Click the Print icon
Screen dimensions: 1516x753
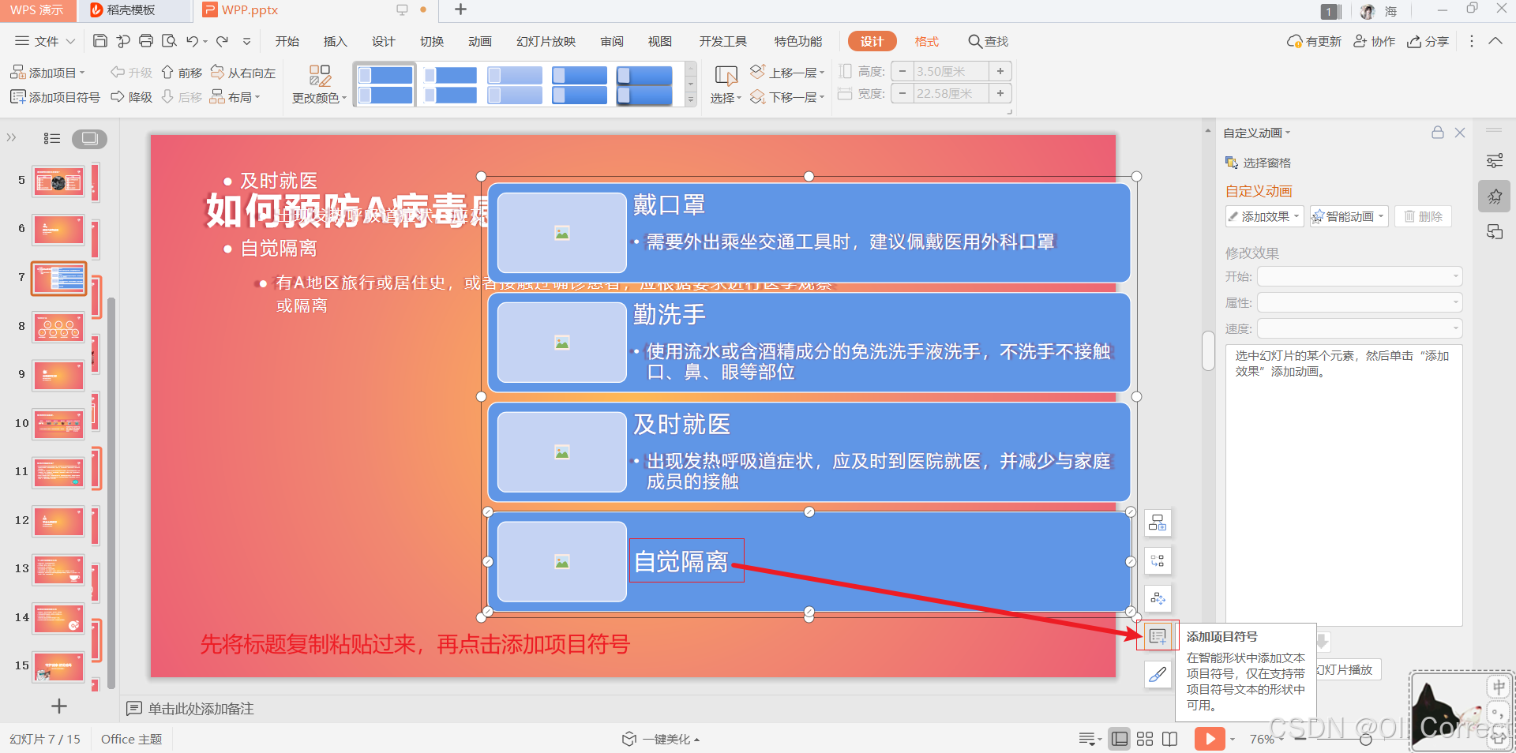pyautogui.click(x=146, y=41)
